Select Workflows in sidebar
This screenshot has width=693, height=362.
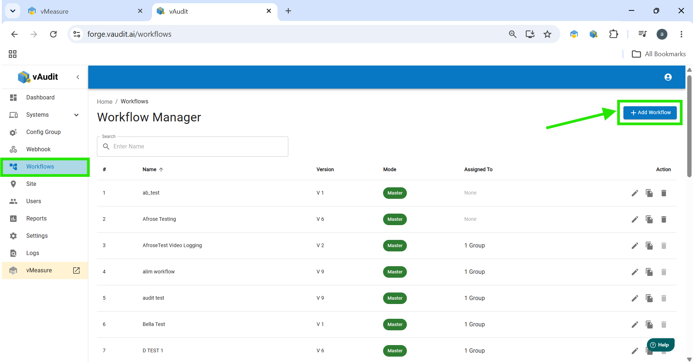tap(45, 167)
